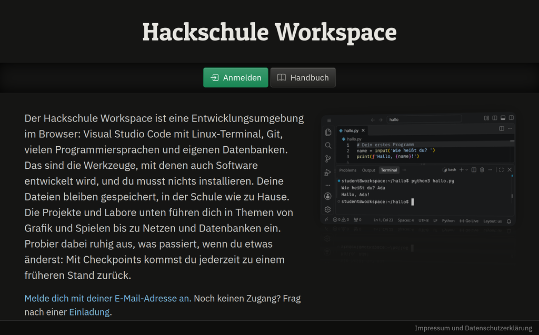Screen dimensions: 539x335
Task: Toggle primary side bar icon in VS Code title bar
Action: (495, 118)
